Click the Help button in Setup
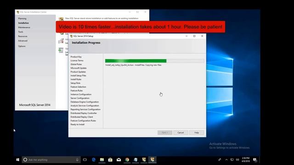 coord(197,132)
